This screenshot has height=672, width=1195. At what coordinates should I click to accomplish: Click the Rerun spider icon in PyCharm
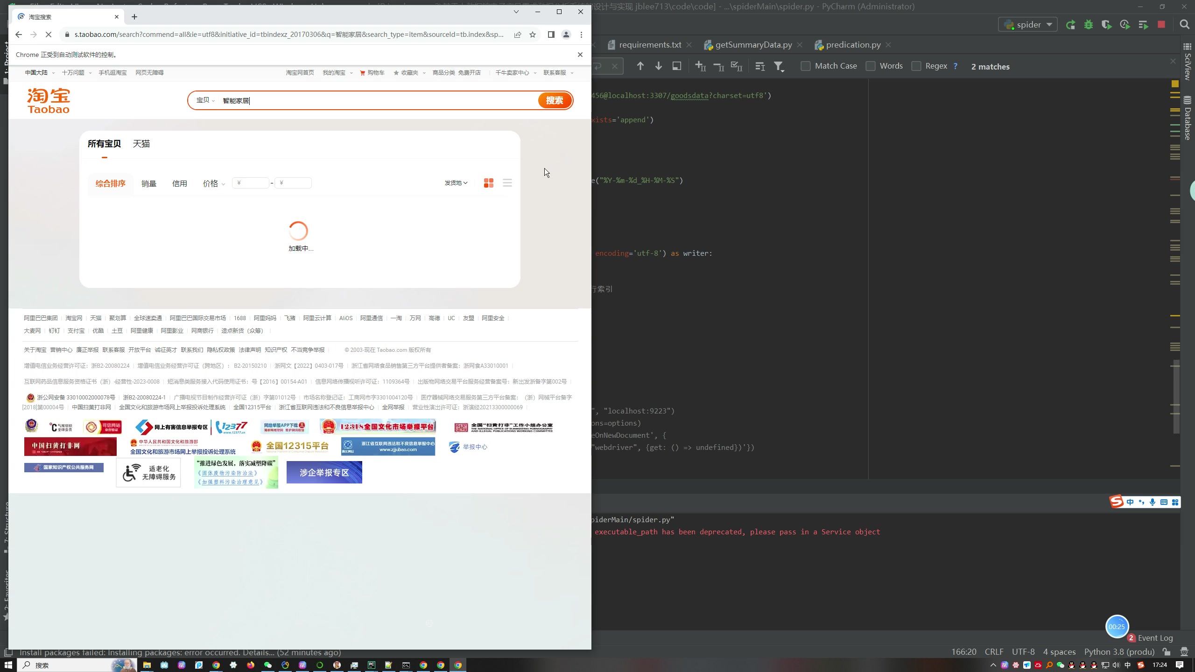(1070, 25)
